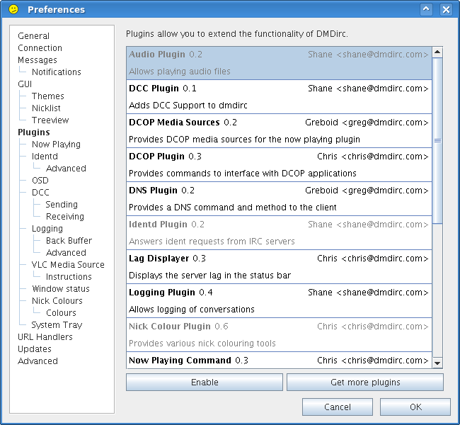Select Back Buffer under Logging

tap(69, 241)
